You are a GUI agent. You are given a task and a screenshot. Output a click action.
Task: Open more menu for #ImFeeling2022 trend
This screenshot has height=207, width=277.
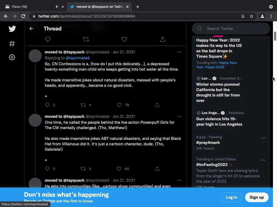click(263, 160)
